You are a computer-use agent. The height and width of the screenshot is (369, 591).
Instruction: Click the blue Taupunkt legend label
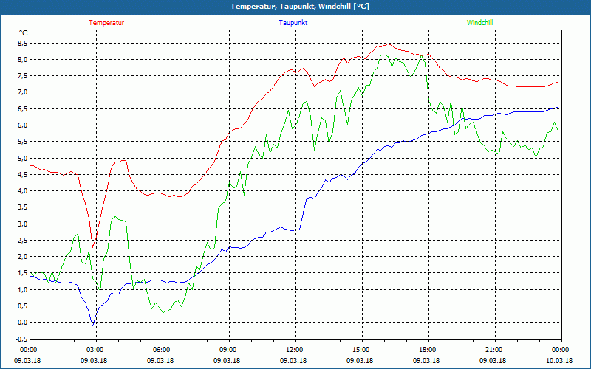tap(293, 23)
